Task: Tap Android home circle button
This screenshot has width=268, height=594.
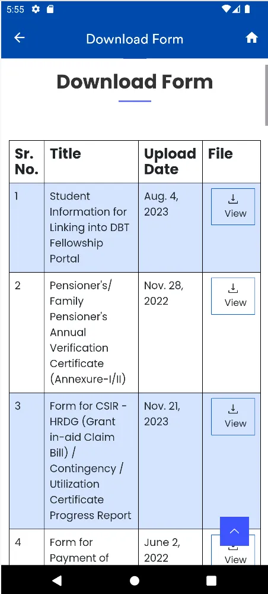Action: click(134, 580)
